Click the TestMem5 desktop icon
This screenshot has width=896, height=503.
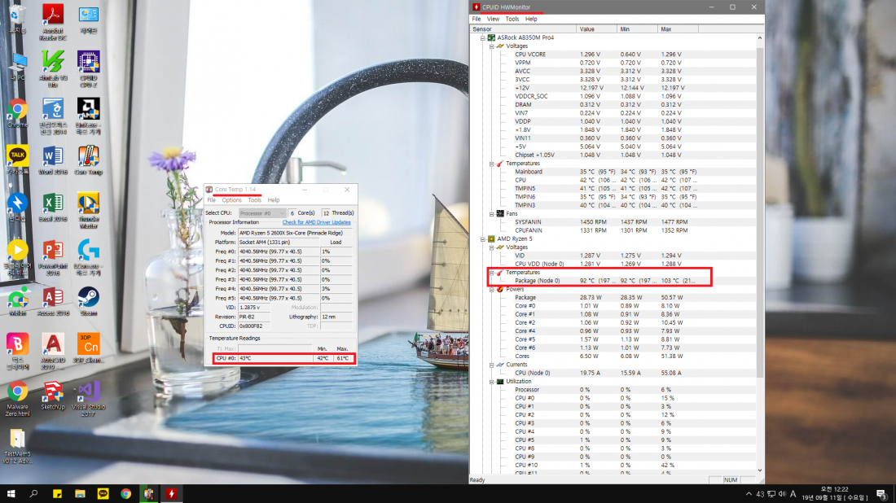[17, 447]
